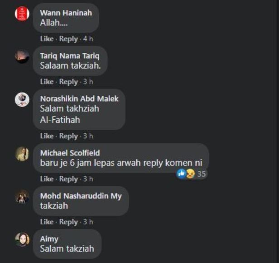Open Norashikin Abd Malek's profile avatar

pyautogui.click(x=22, y=99)
